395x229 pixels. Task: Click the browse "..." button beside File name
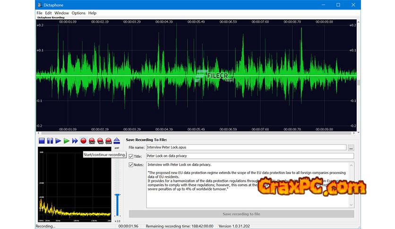[x=351, y=148]
